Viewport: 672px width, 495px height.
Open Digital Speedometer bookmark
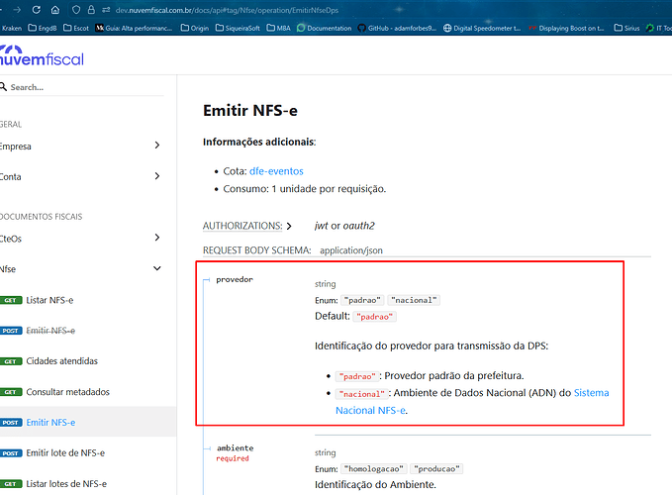pos(482,29)
